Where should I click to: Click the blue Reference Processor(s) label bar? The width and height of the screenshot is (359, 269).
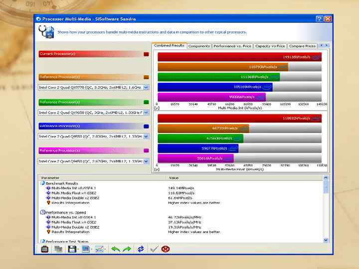pyautogui.click(x=91, y=126)
